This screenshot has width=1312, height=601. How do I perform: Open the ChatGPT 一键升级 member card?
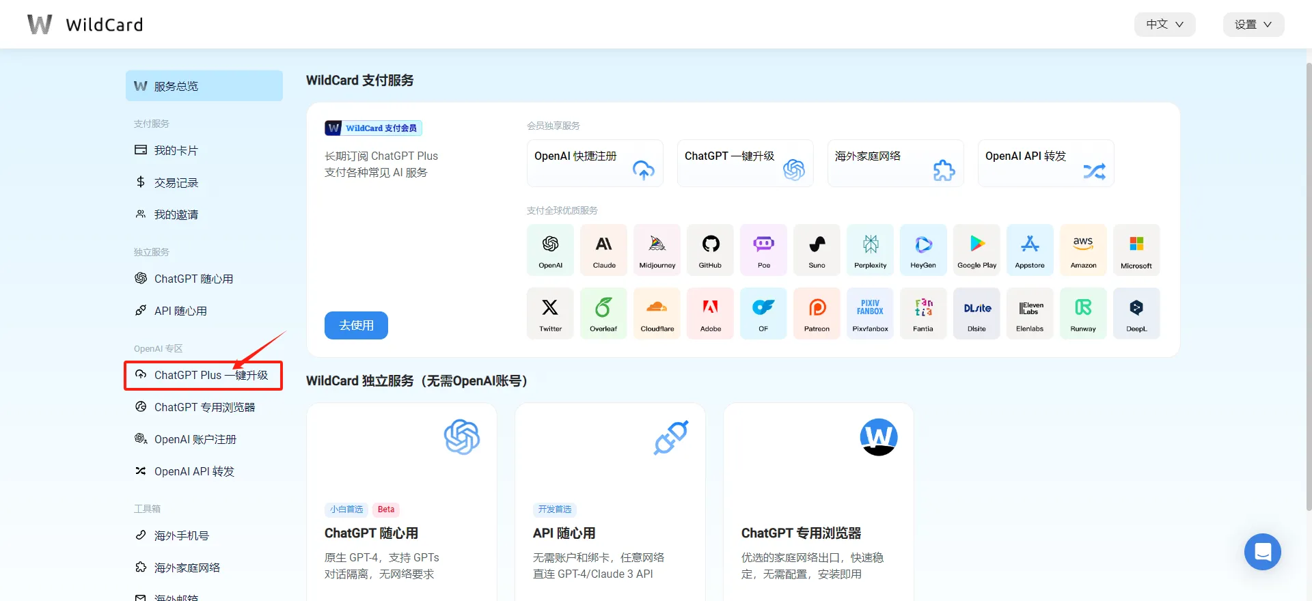coord(745,163)
